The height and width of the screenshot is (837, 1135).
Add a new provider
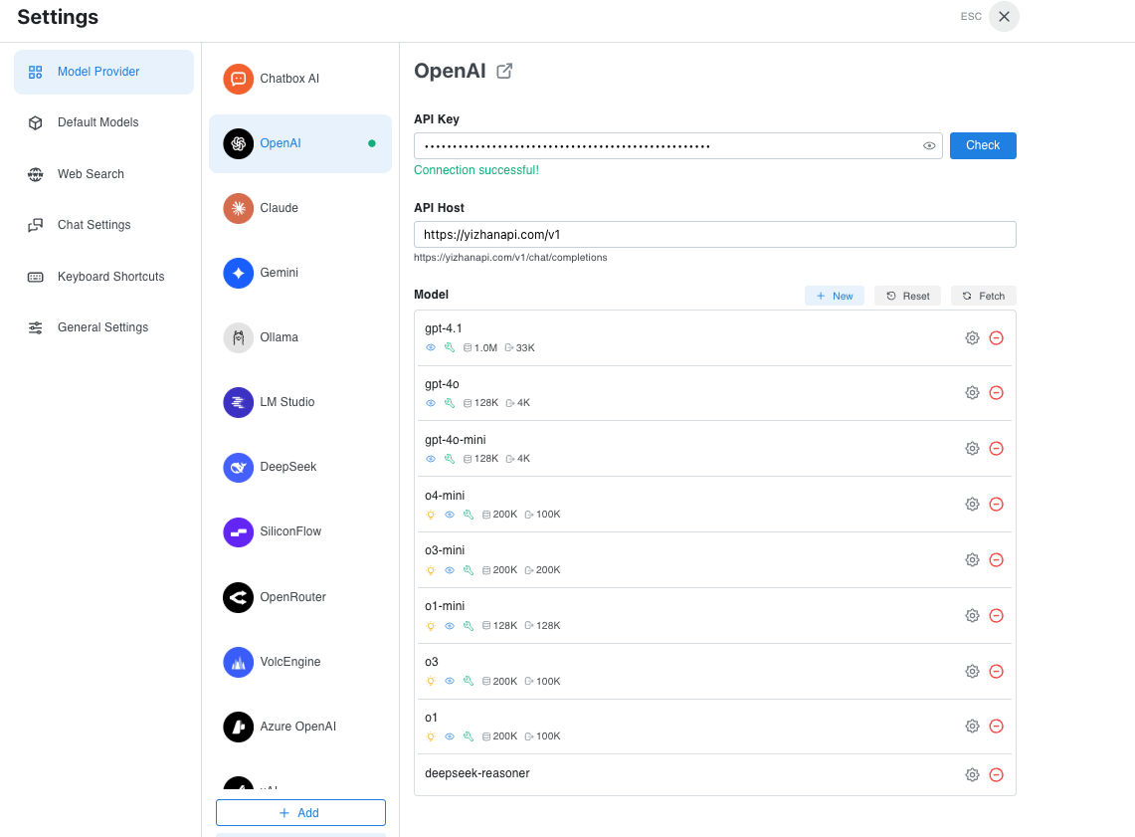[x=300, y=812]
